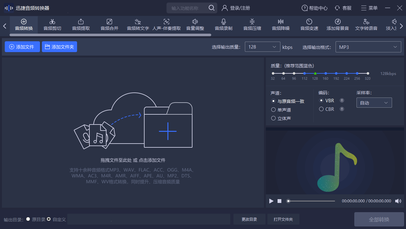
Task: Open the 采样率 sample rate dropdown
Action: 374,102
